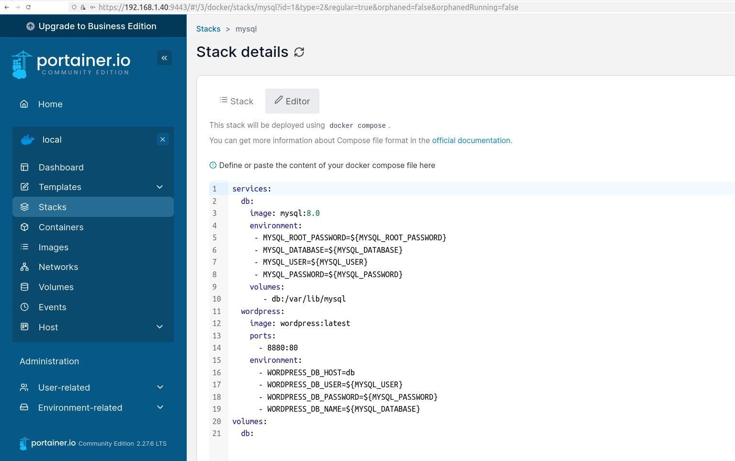
Task: Click the browser reload button
Action: (x=28, y=7)
